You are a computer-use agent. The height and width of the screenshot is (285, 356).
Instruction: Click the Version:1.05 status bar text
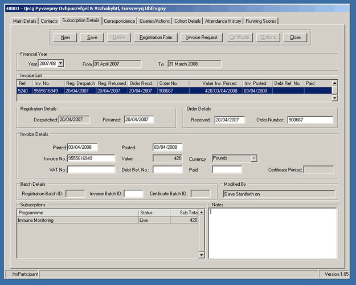(x=336, y=274)
